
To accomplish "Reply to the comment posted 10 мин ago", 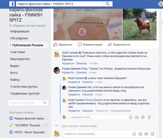I will coord(81,63).
